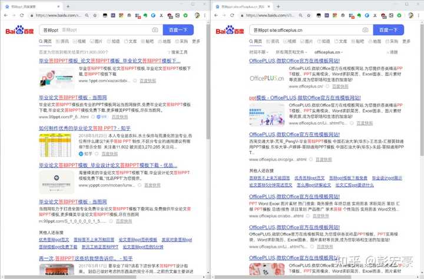Click 百度一下 search button in right window
Screen dimensions: 424x279
(x=389, y=30)
